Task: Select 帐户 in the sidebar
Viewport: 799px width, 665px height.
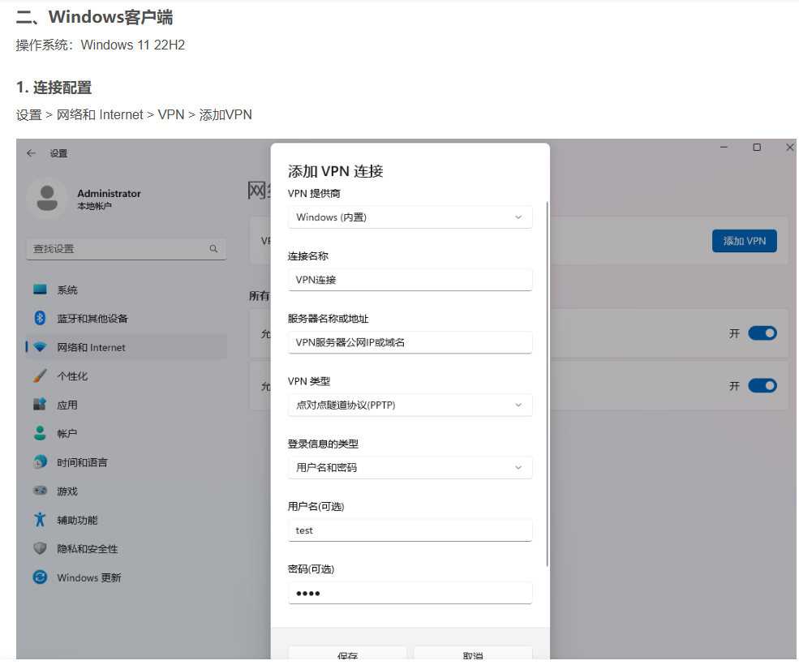Action: [x=67, y=434]
